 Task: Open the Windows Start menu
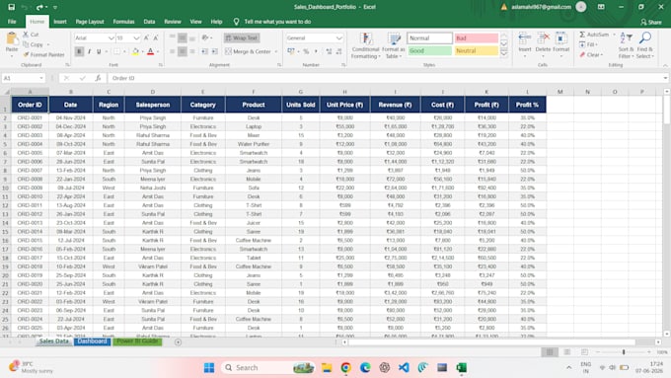[209, 367]
